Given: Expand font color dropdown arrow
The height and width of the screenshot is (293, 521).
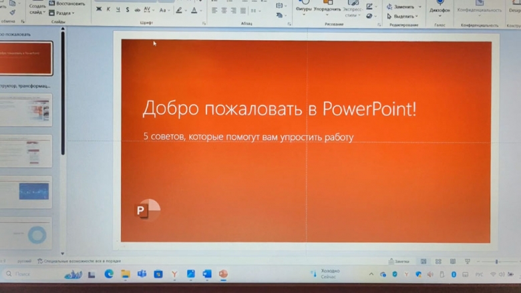Looking at the screenshot, I should tap(201, 11).
